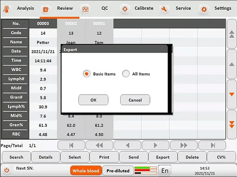The width and height of the screenshot is (237, 177).
Task: Jump to bottom with double down arrow
Action: coord(232,125)
